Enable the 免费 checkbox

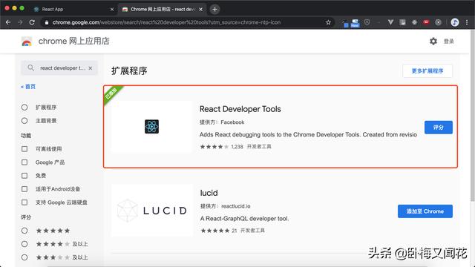point(24,176)
